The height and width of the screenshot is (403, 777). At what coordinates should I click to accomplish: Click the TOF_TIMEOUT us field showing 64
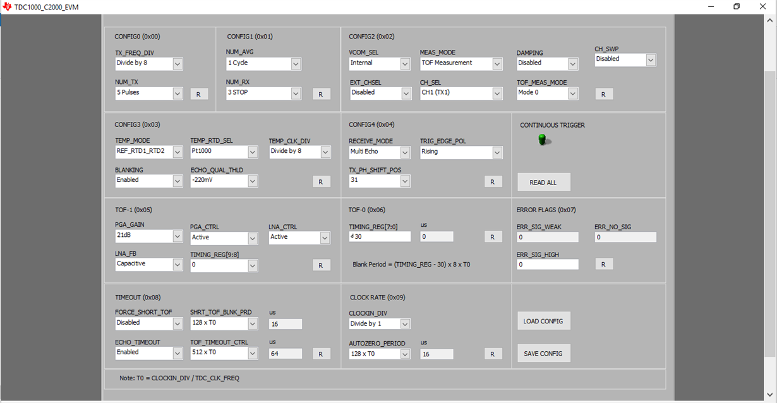pyautogui.click(x=286, y=353)
